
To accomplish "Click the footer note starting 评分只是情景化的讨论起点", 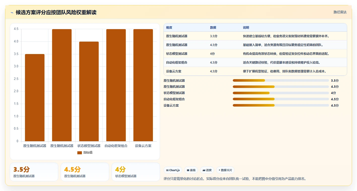I will tap(235, 179).
